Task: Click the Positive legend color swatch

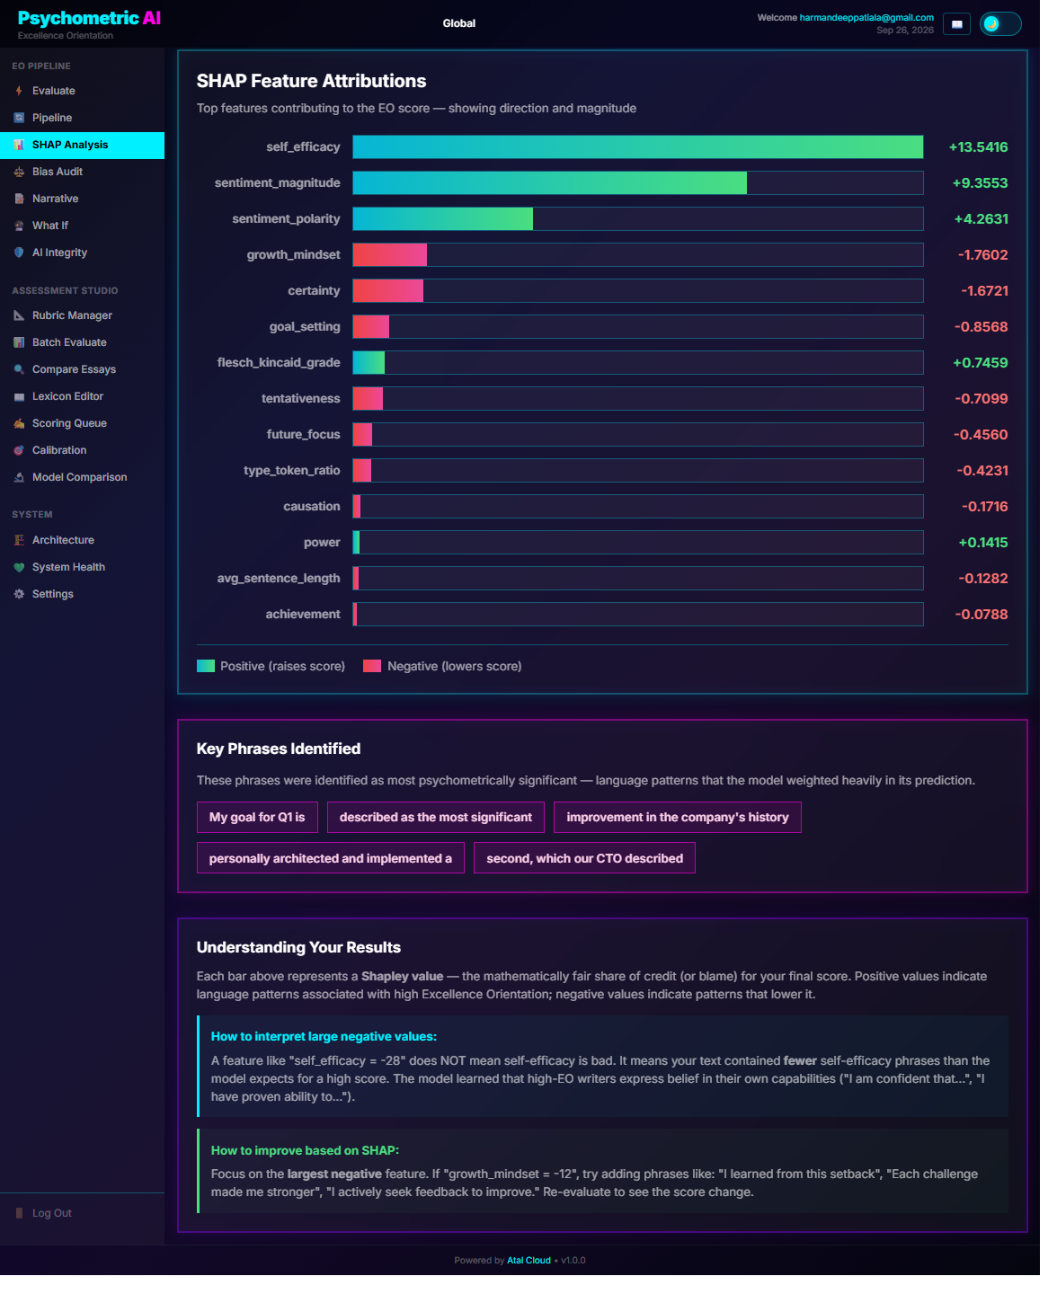Action: click(x=206, y=667)
